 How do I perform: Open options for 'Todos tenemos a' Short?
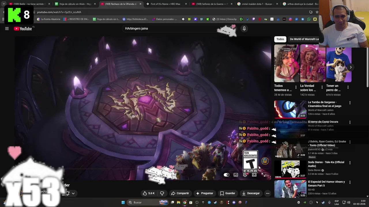coord(296,87)
